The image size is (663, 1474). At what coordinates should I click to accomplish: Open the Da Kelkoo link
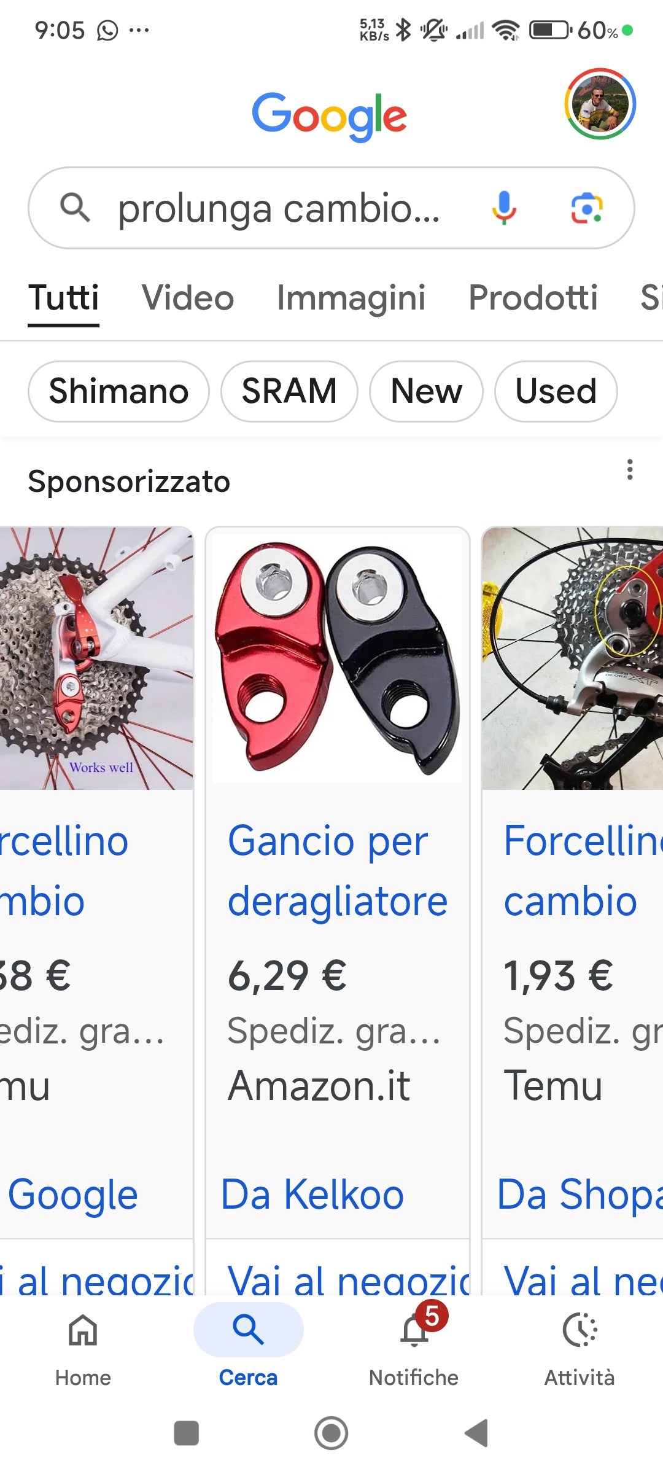tap(312, 1195)
